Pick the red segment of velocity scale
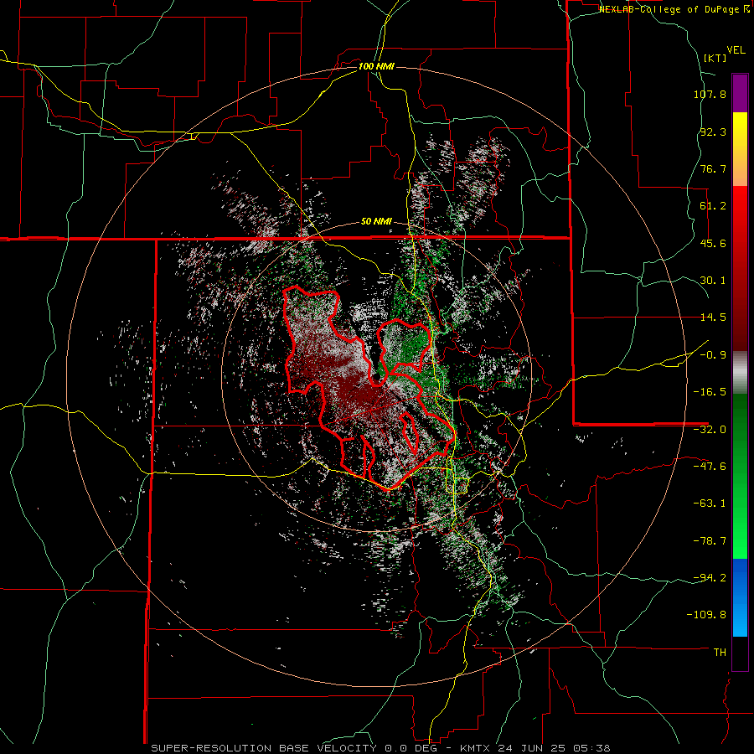 [x=740, y=268]
